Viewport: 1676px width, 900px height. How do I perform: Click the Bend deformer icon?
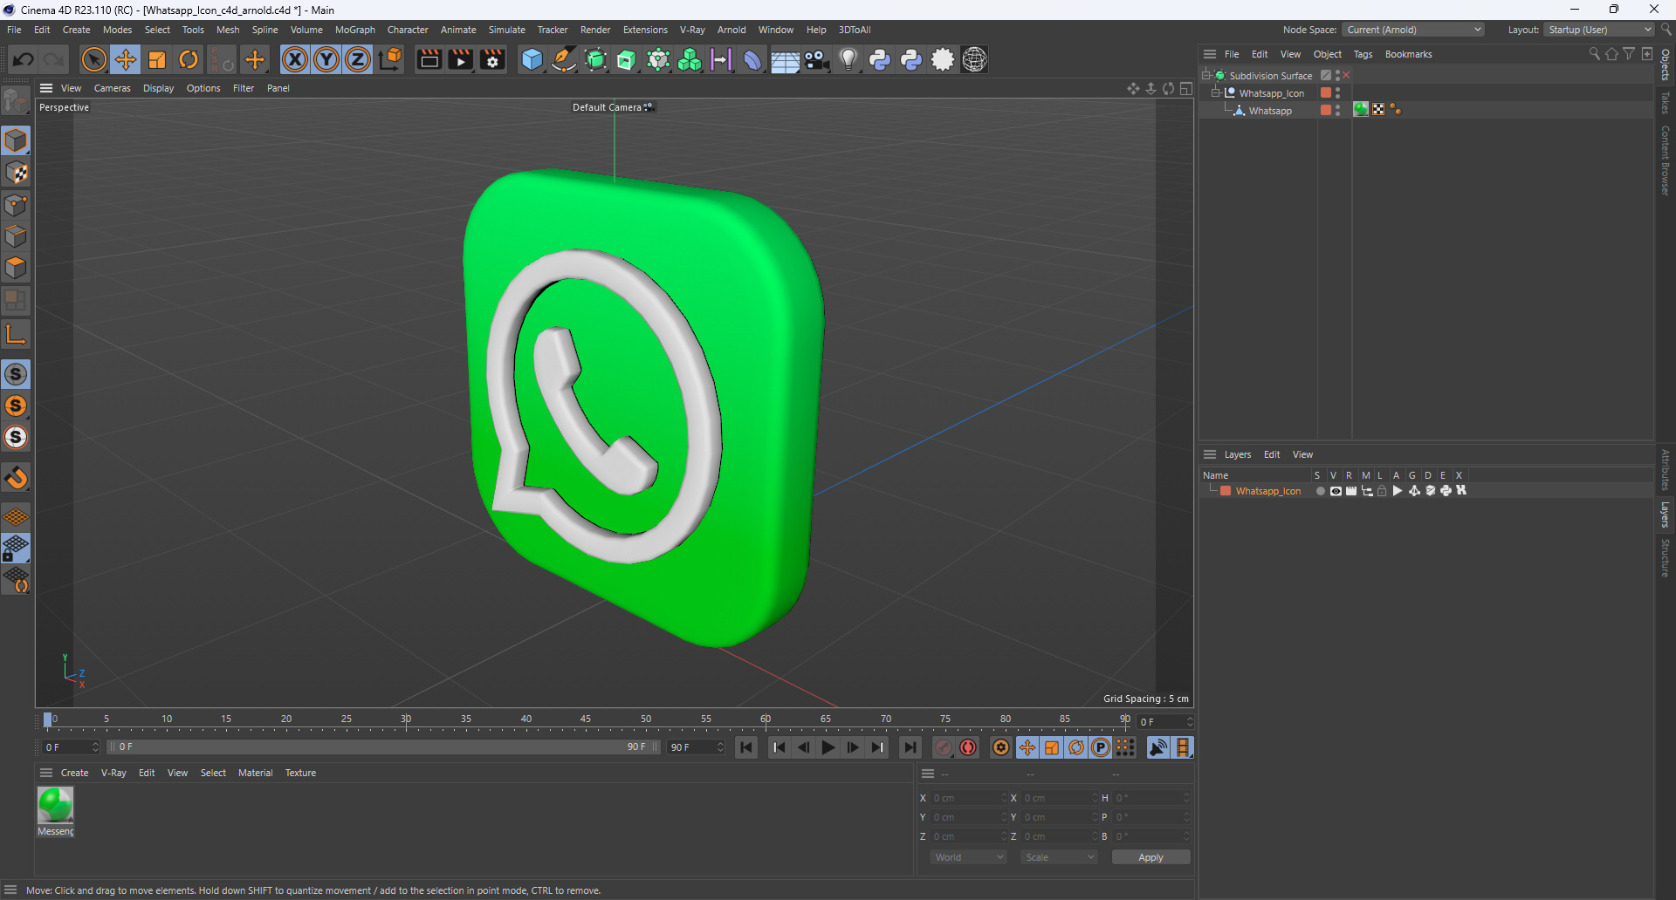click(752, 59)
